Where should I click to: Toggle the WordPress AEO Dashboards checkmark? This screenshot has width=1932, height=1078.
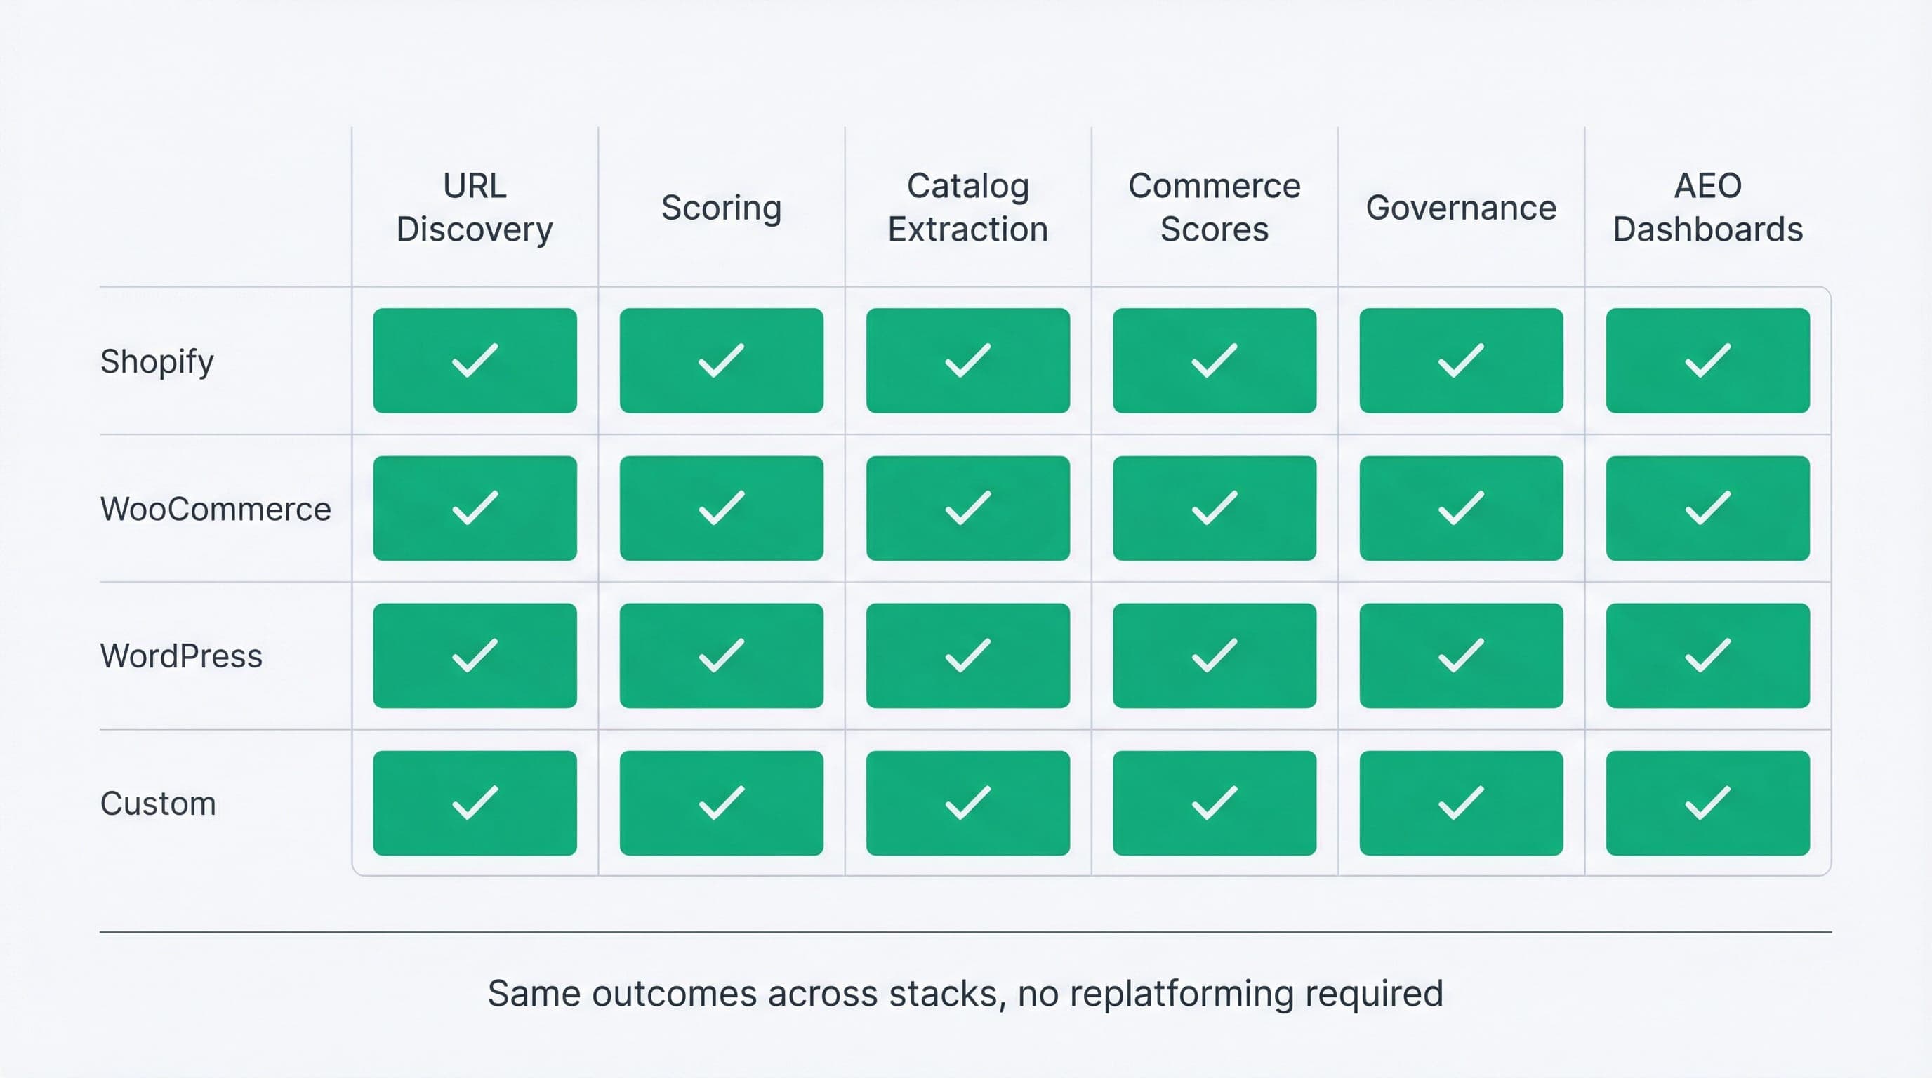point(1707,656)
